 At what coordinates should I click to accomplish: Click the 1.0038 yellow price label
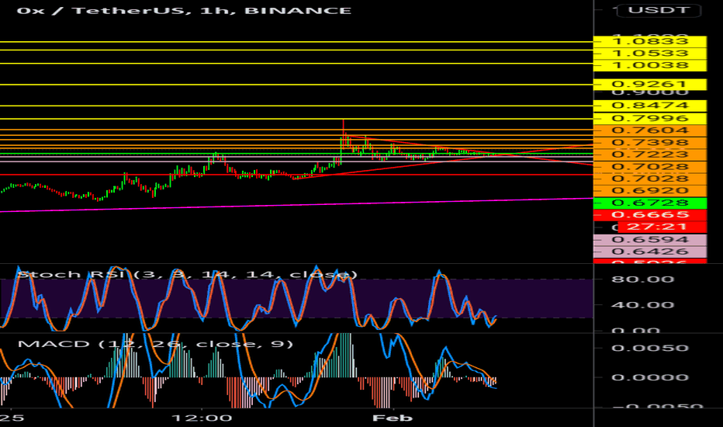pyautogui.click(x=649, y=65)
